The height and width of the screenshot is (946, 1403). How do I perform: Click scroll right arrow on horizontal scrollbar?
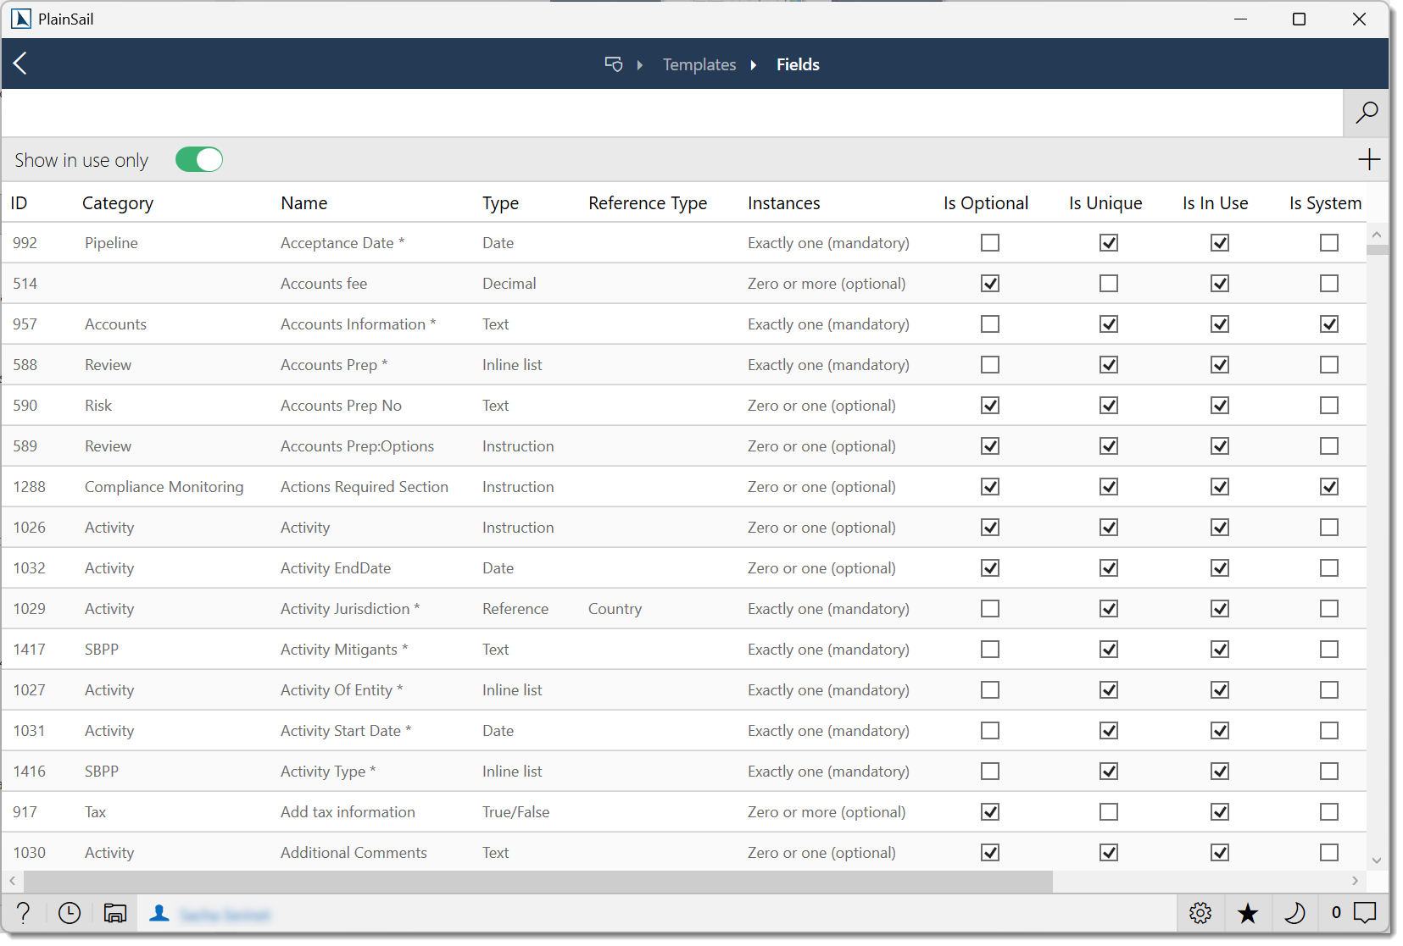coord(1355,881)
